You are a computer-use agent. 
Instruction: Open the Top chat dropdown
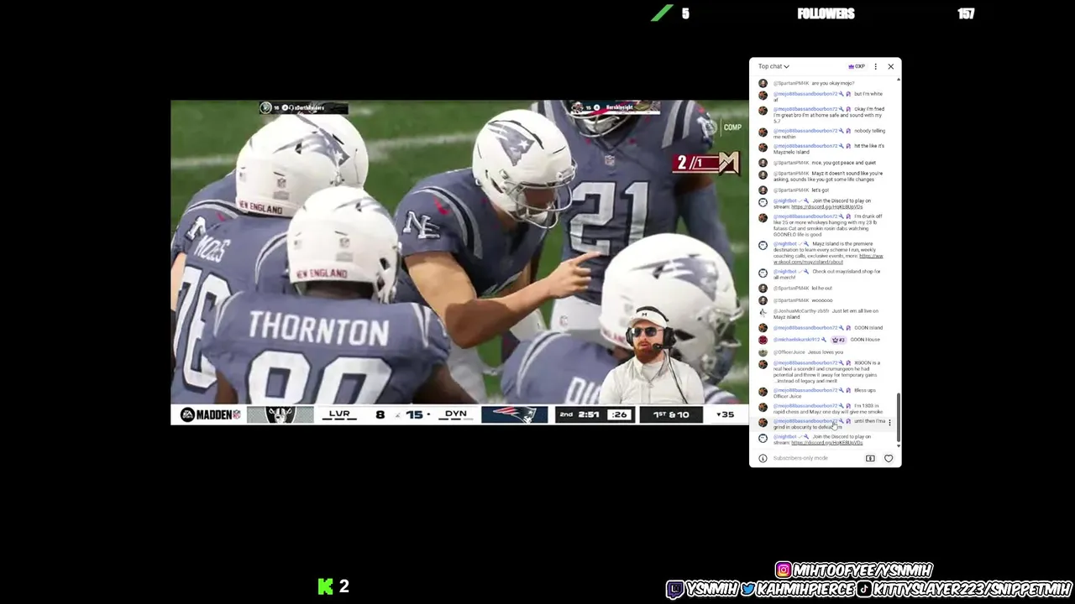(773, 66)
